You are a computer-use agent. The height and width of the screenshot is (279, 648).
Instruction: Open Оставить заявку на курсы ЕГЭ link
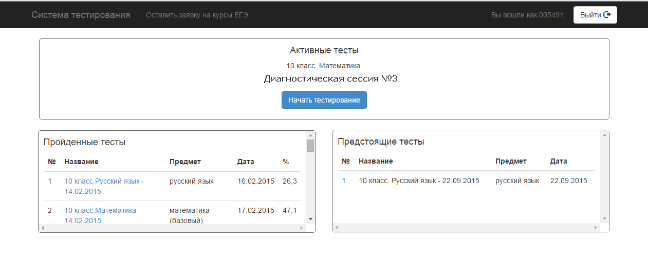[x=197, y=15]
